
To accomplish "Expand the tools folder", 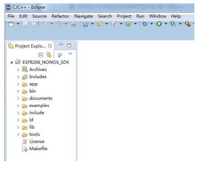I will (x=18, y=134).
